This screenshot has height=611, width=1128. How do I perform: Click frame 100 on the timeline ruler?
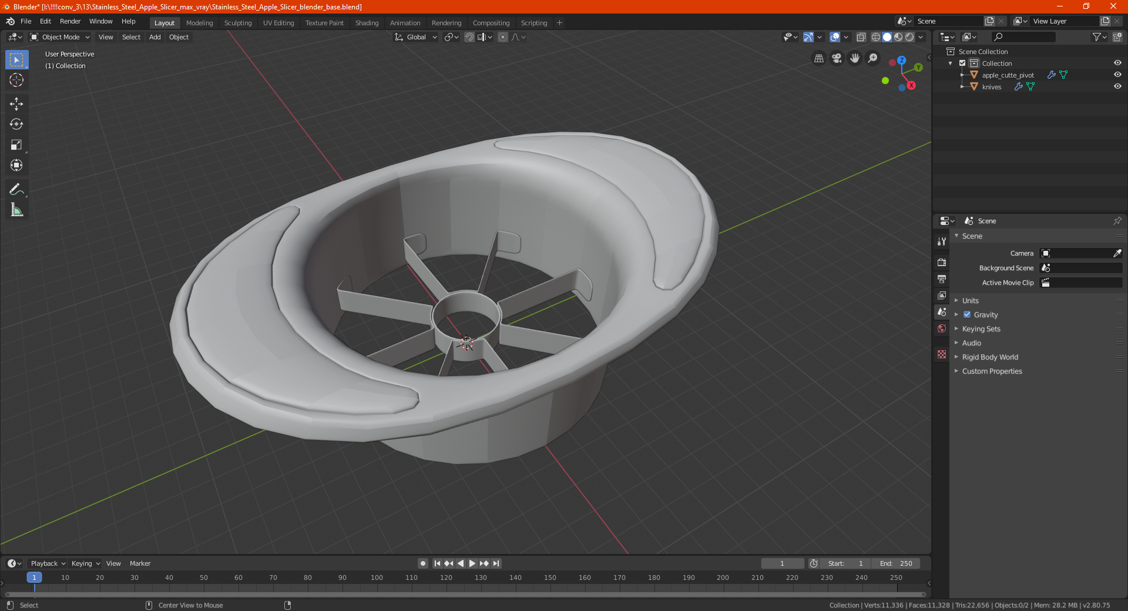[x=377, y=578]
